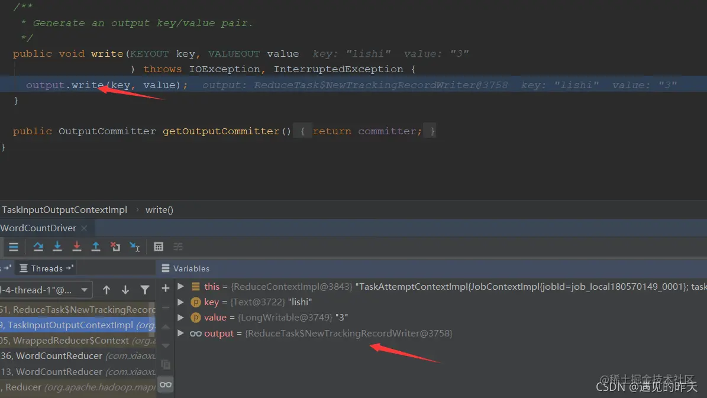Click the write method name in signature

coord(107,54)
